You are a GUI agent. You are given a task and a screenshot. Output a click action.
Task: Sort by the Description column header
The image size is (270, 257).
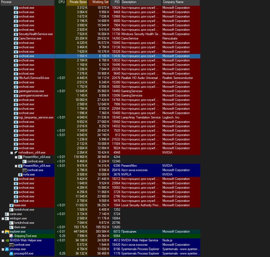point(141,2)
